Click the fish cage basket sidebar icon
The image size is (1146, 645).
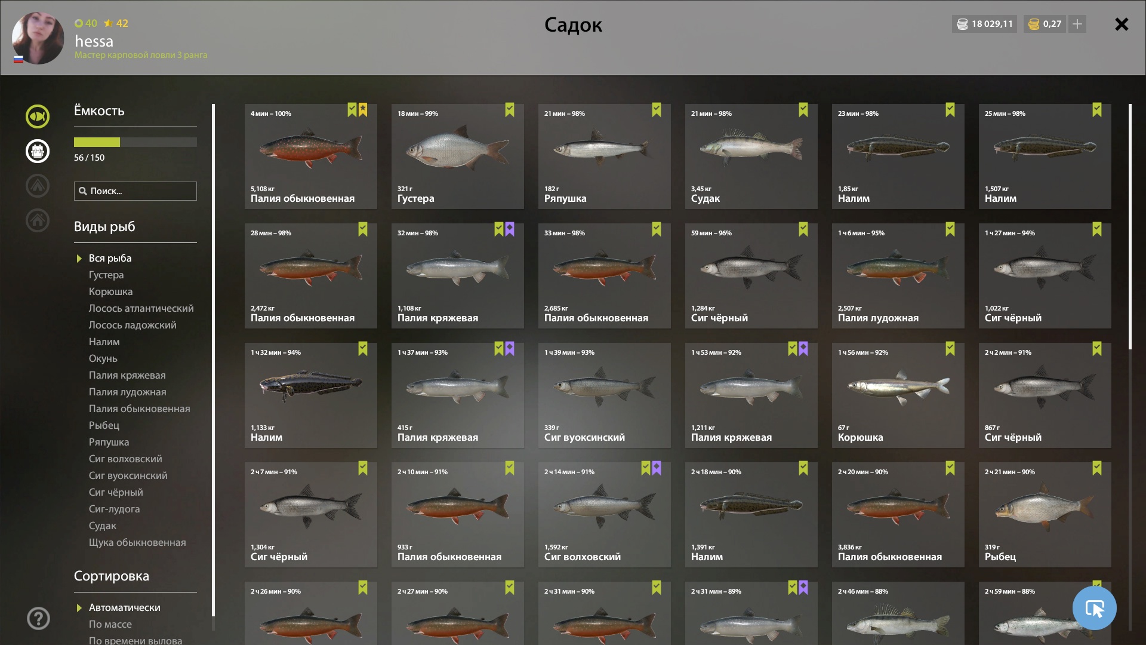point(38,151)
